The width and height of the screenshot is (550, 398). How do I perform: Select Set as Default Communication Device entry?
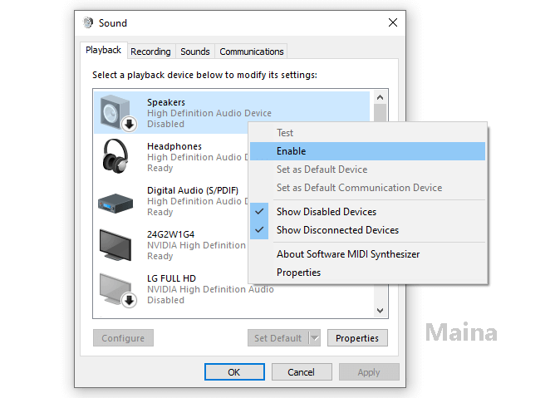(367, 188)
